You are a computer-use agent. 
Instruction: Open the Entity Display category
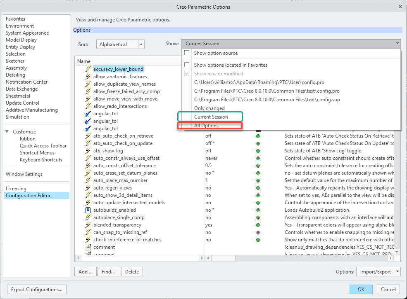click(x=21, y=47)
